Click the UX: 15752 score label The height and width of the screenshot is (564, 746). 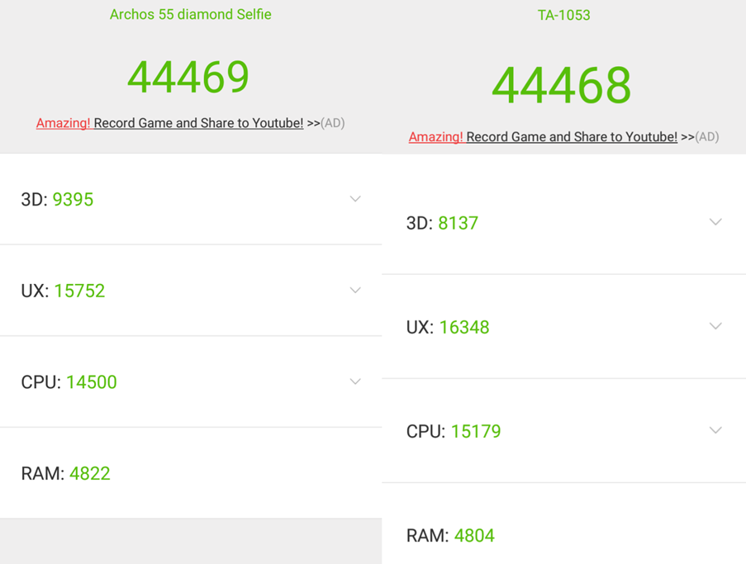[63, 291]
